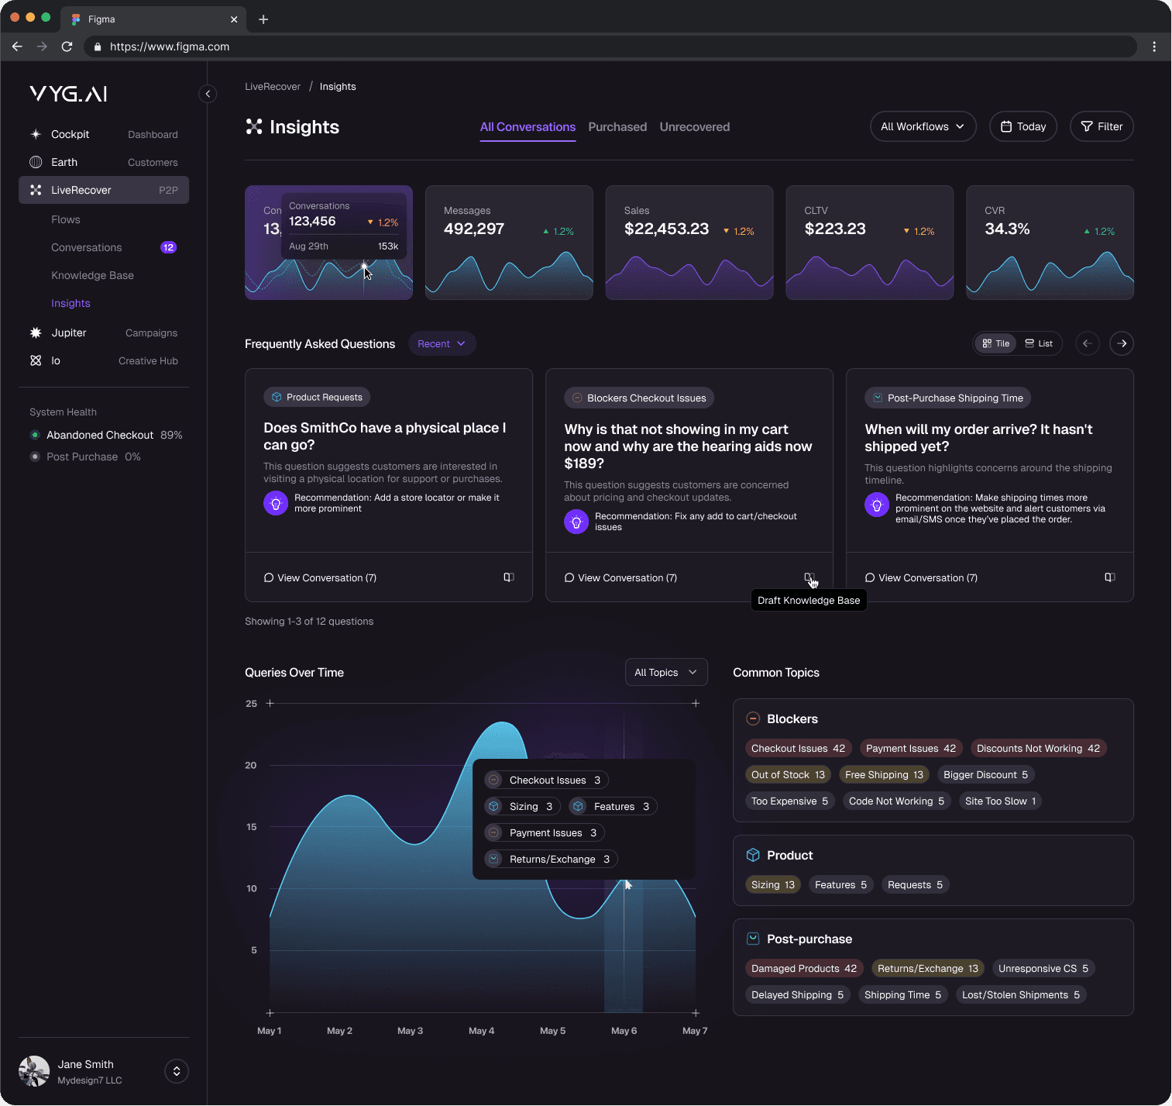Image resolution: width=1172 pixels, height=1106 pixels.
Task: Click the Abandoned Checkout 89% progress indicator
Action: pyautogui.click(x=36, y=435)
